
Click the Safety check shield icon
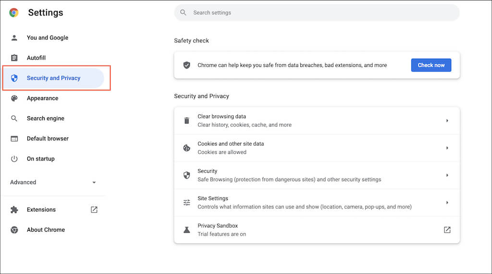(x=187, y=65)
